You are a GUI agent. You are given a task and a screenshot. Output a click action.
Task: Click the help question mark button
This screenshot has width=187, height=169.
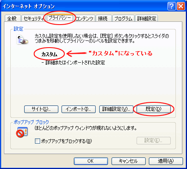point(172,6)
